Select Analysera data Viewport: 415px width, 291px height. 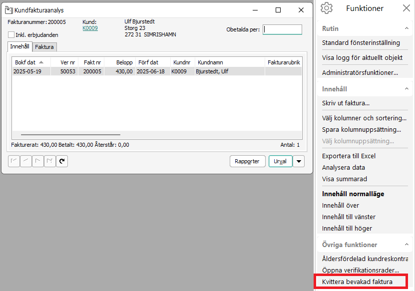(x=343, y=167)
